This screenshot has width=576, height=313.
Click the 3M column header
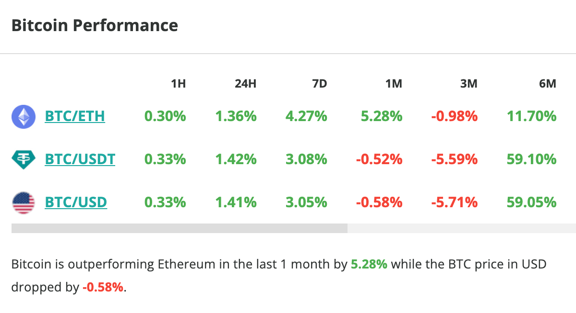click(x=468, y=84)
